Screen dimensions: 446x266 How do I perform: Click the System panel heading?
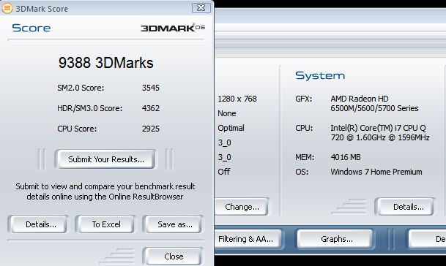[320, 75]
